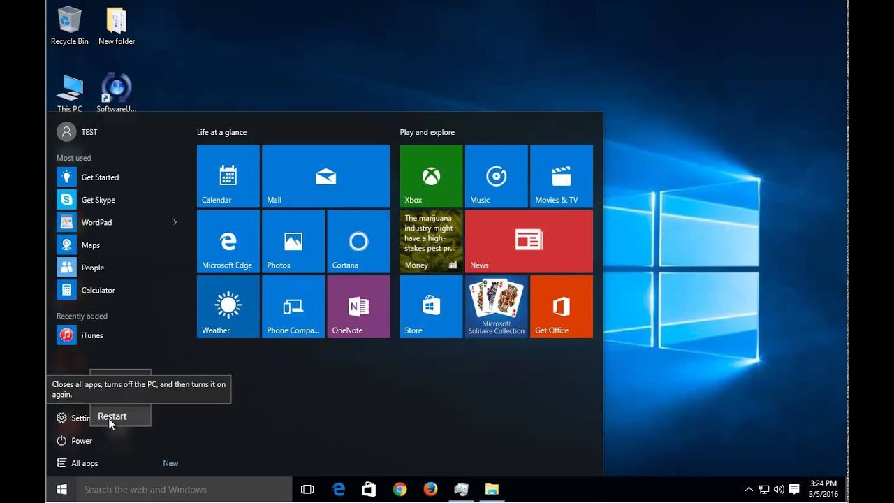894x503 pixels.
Task: Open the Cortana tile
Action: click(358, 241)
